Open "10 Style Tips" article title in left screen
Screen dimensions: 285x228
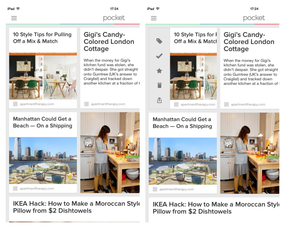click(x=42, y=38)
